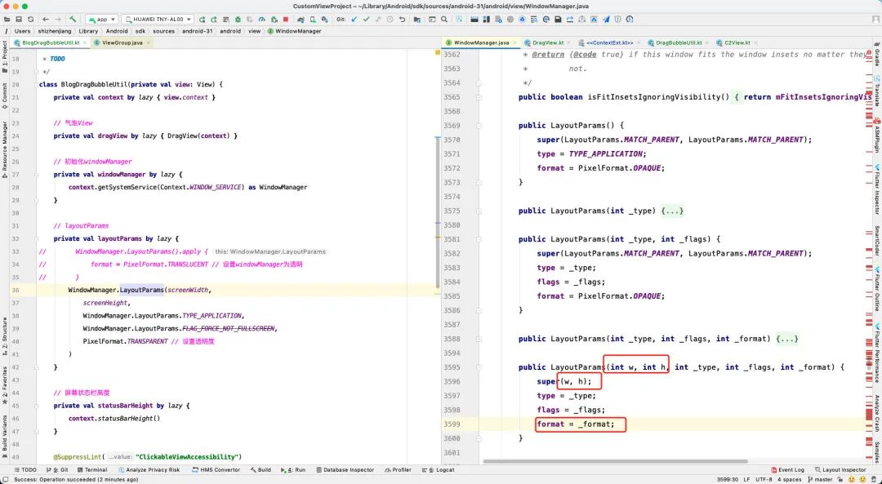Click the 4 spaces indent setting
The width and height of the screenshot is (882, 484).
click(x=789, y=479)
